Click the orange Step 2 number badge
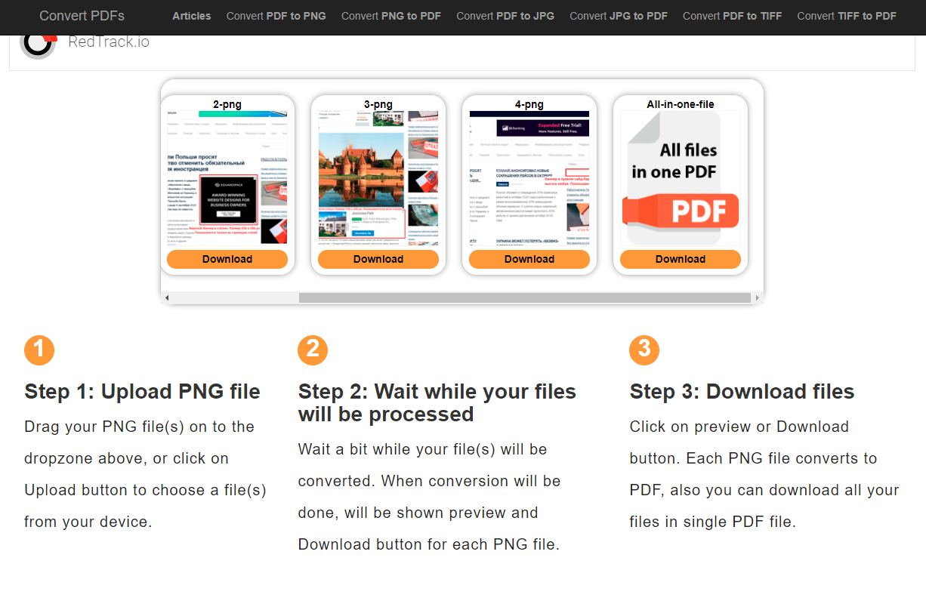The image size is (926, 607). [313, 350]
